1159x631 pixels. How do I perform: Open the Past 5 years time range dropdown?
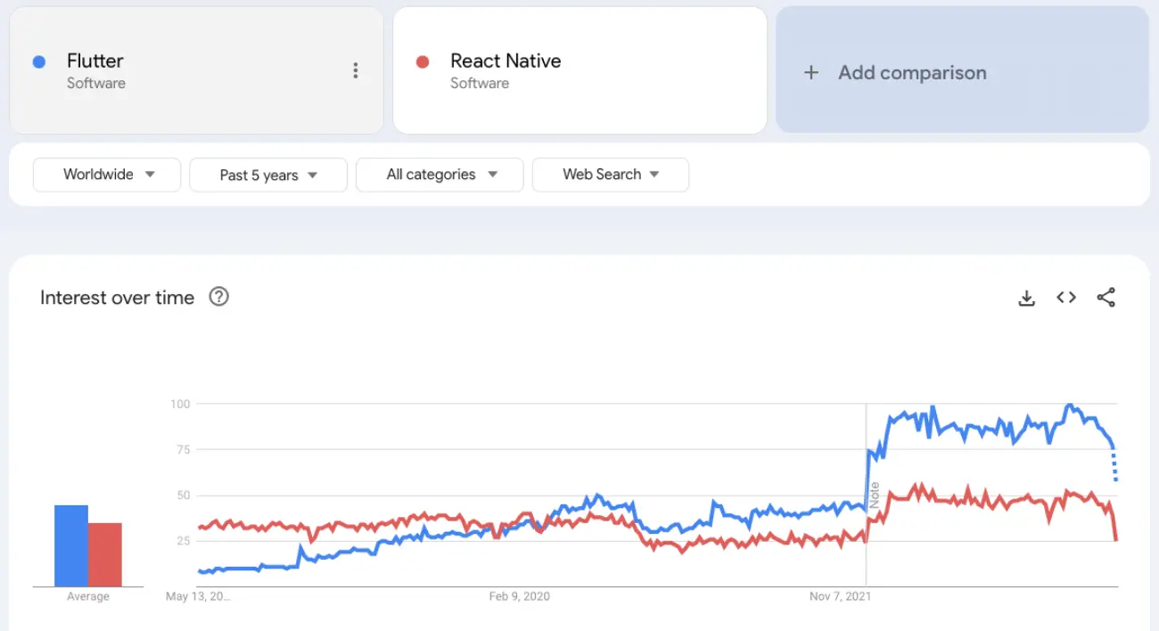click(x=268, y=175)
